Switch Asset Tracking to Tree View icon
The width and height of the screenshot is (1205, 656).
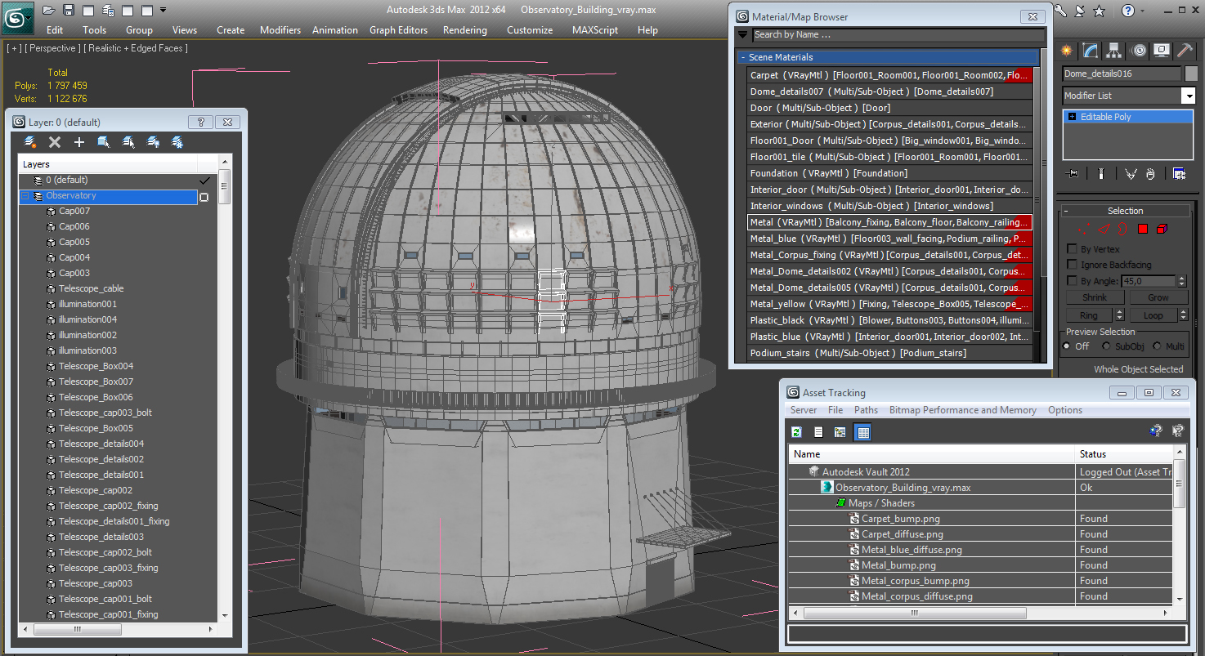[x=840, y=432]
